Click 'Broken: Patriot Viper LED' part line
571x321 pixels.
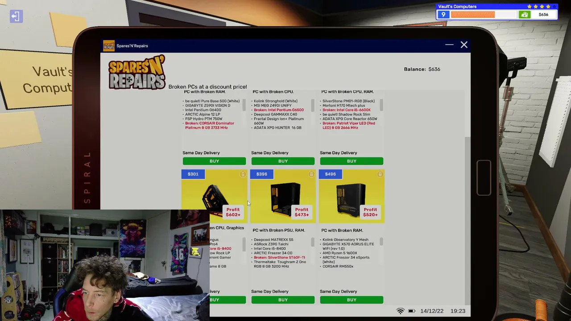coord(349,125)
